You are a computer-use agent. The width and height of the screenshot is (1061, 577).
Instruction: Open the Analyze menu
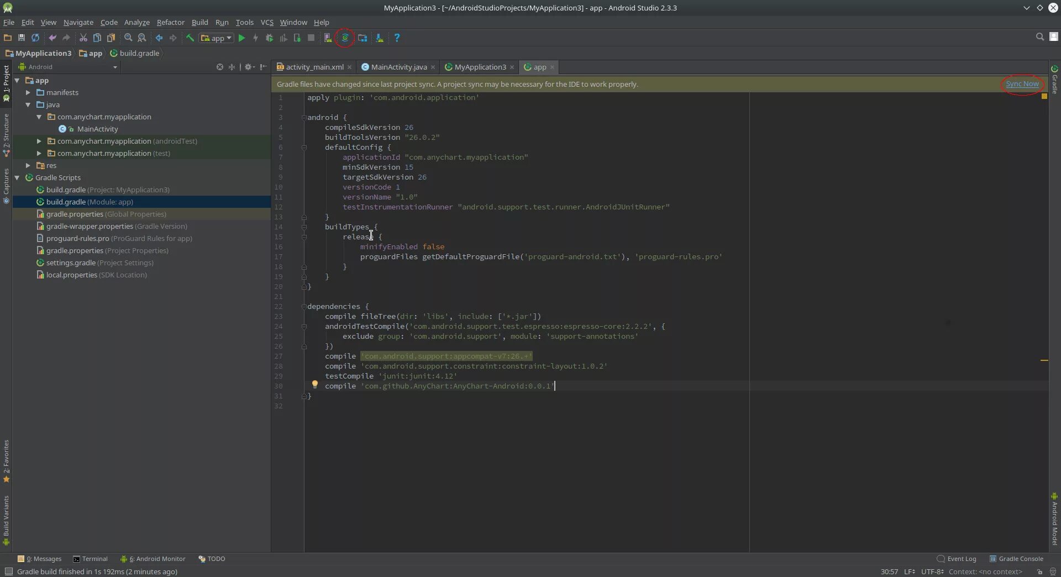[136, 22]
